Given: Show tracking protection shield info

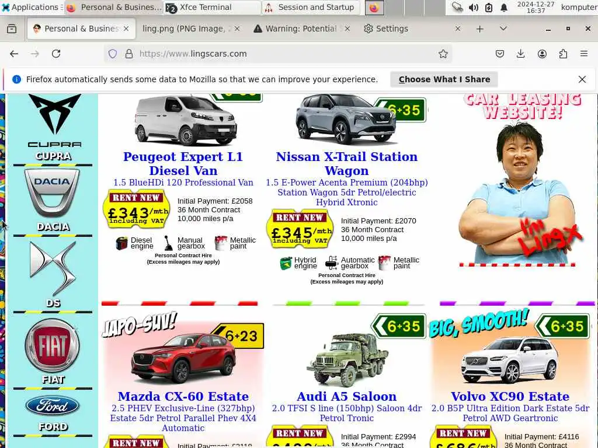Looking at the screenshot, I should pyautogui.click(x=113, y=54).
